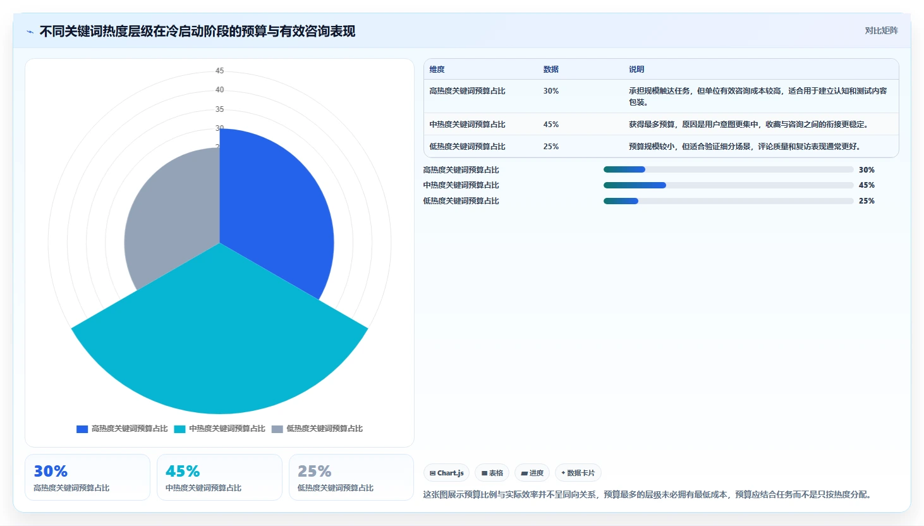Click the 30% value beside the first progress bar
The image size is (924, 526).
866,170
